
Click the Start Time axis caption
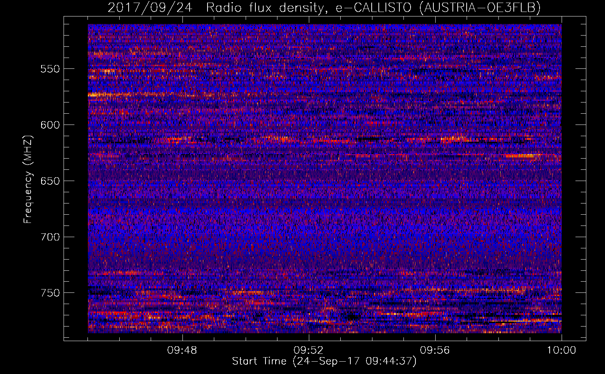(324, 361)
